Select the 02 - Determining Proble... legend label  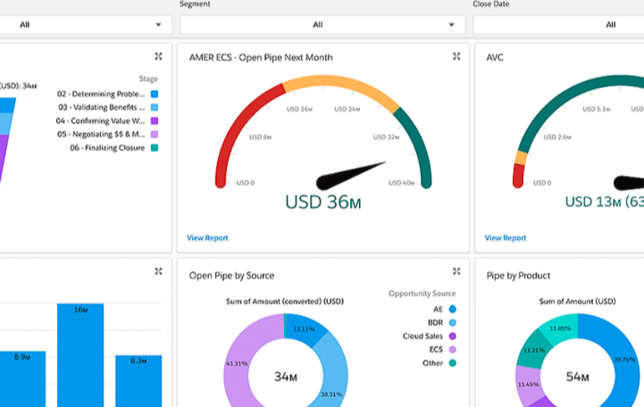[x=101, y=94]
